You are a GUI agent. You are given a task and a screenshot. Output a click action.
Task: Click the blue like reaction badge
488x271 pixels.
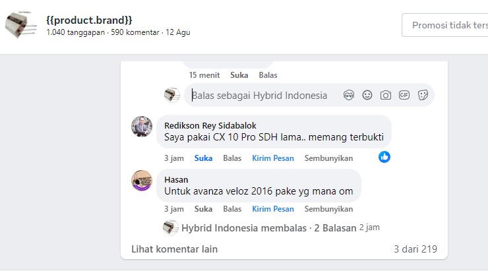[x=384, y=157]
